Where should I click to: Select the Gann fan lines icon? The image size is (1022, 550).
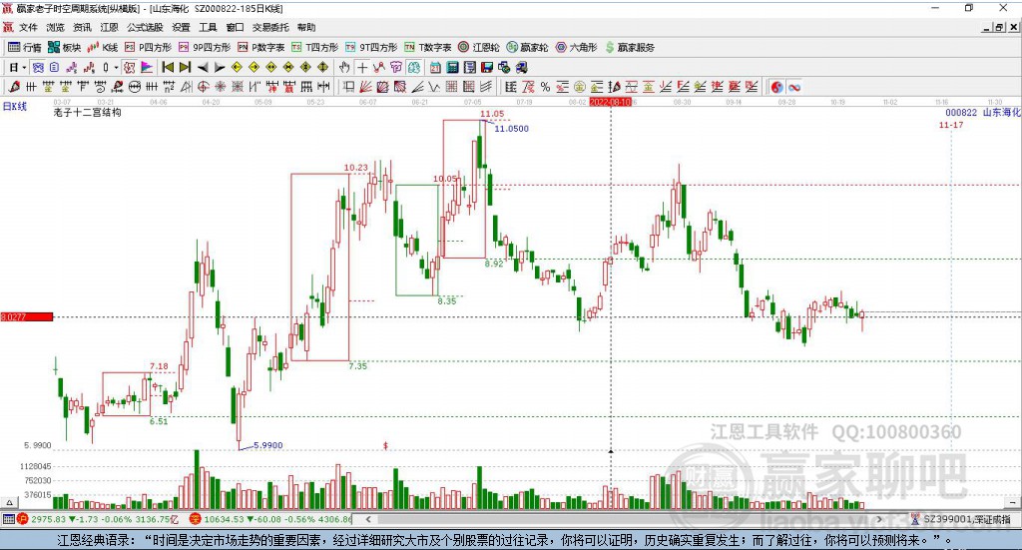click(x=366, y=87)
